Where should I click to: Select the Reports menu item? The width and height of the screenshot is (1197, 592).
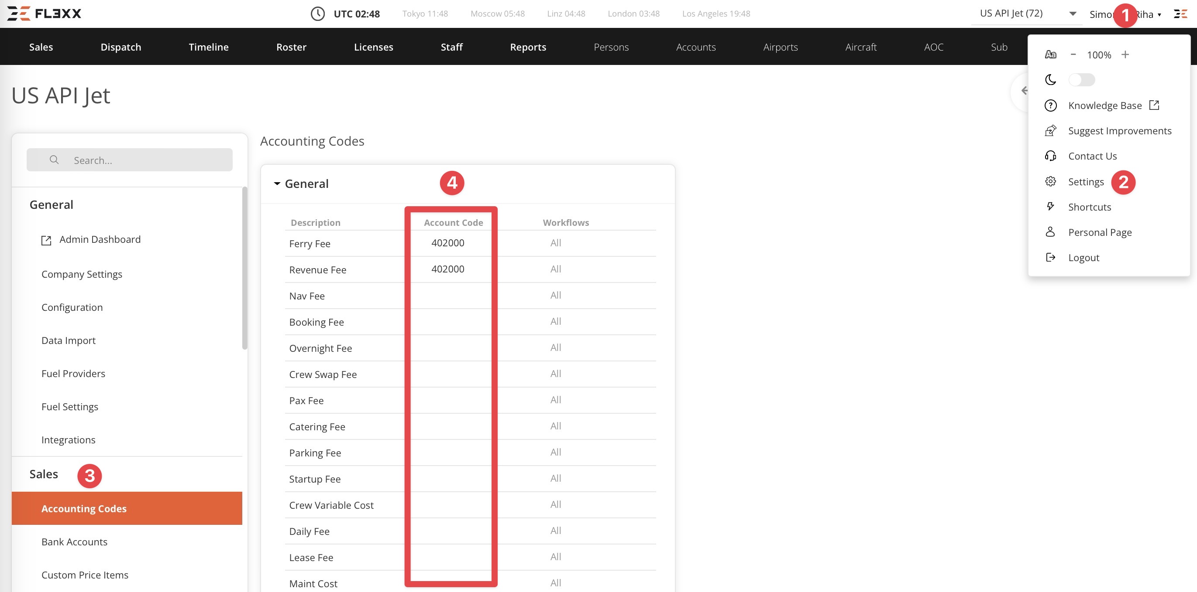(527, 47)
